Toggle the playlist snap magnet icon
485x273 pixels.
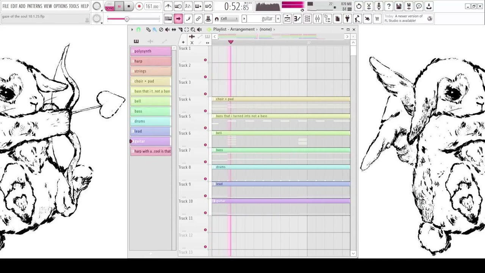pyautogui.click(x=138, y=29)
